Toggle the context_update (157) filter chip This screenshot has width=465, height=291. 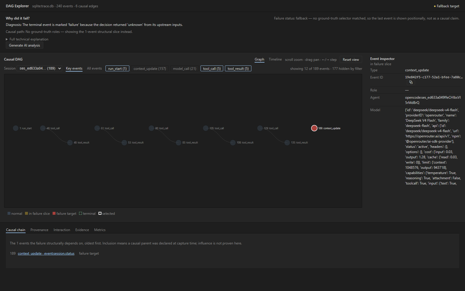tap(150, 69)
